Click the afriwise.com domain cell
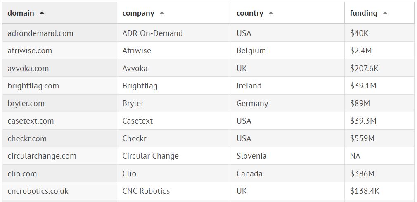The width and height of the screenshot is (417, 202). (30, 51)
